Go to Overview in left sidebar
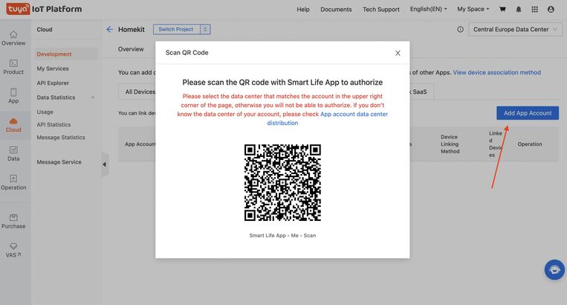 [13, 38]
